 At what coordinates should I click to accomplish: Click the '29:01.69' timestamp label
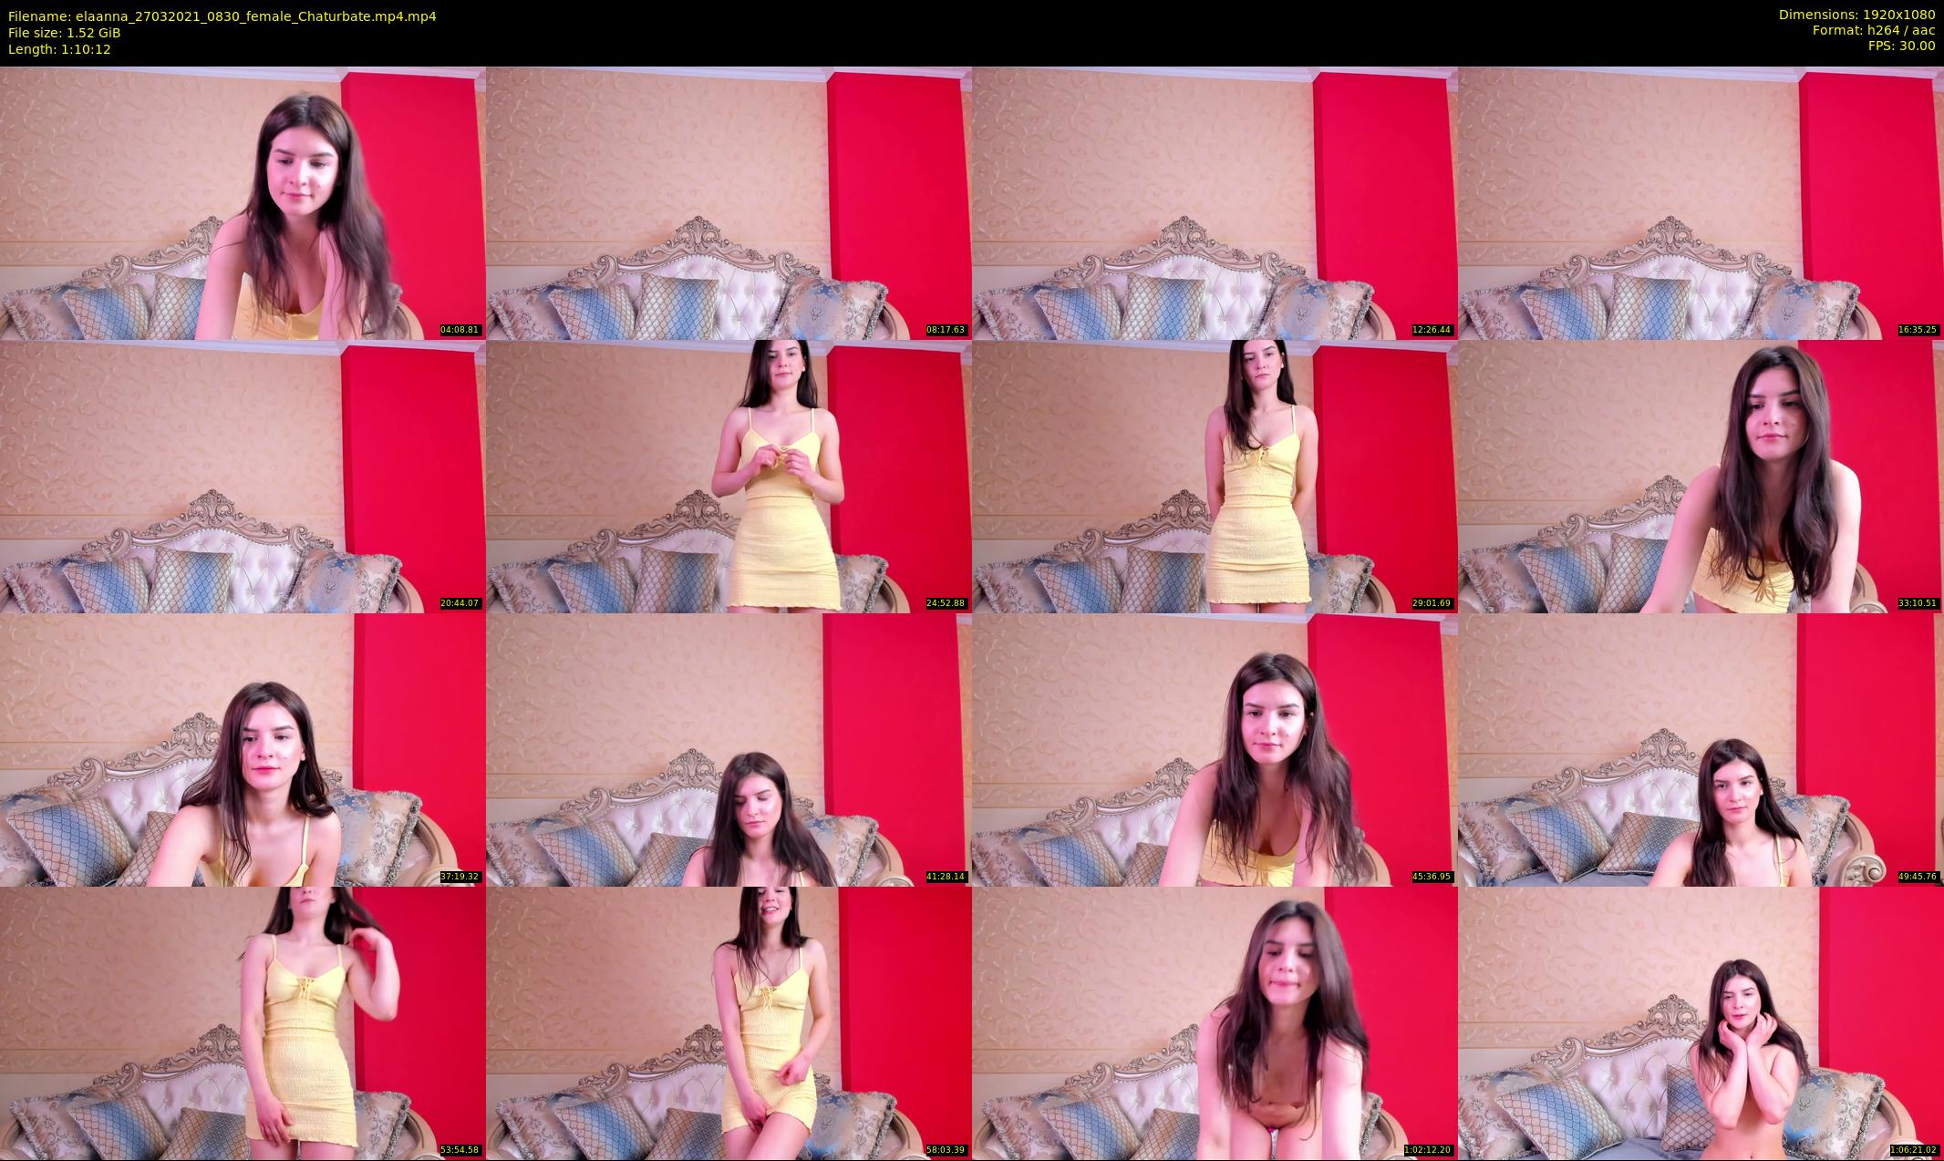pyautogui.click(x=1432, y=603)
